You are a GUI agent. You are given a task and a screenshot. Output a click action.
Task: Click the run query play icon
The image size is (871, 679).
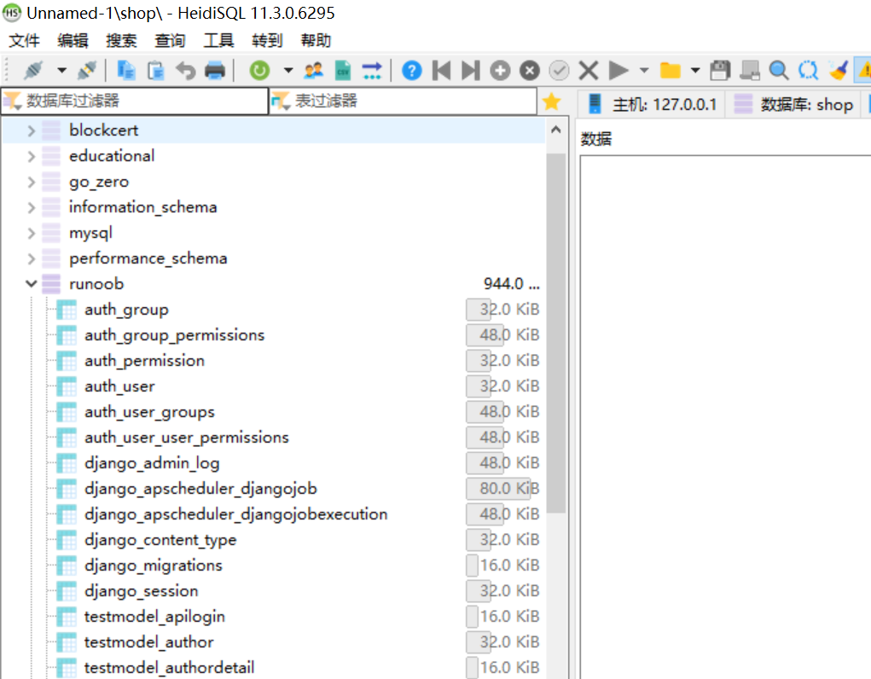(618, 71)
